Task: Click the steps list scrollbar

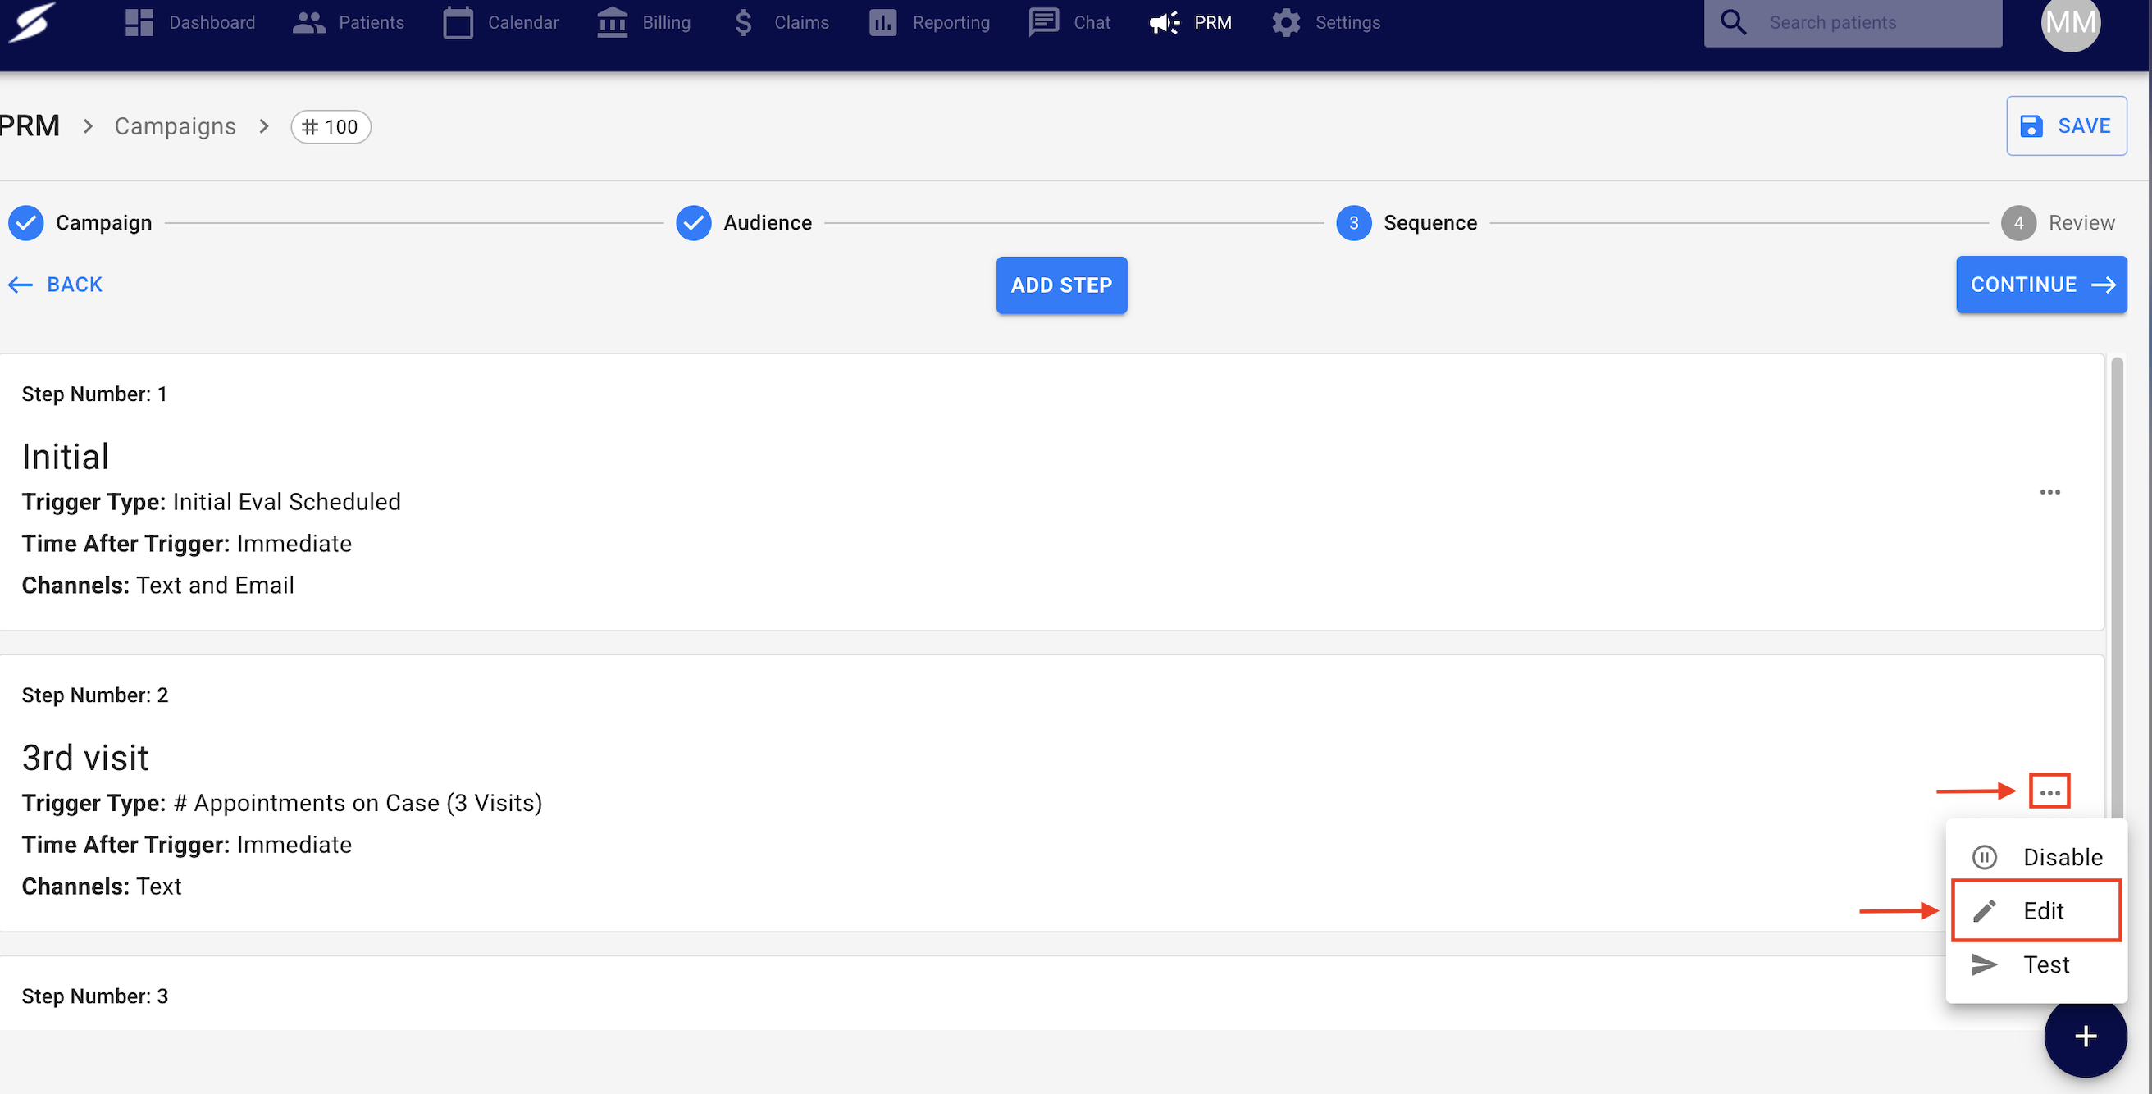Action: pyautogui.click(x=2116, y=585)
